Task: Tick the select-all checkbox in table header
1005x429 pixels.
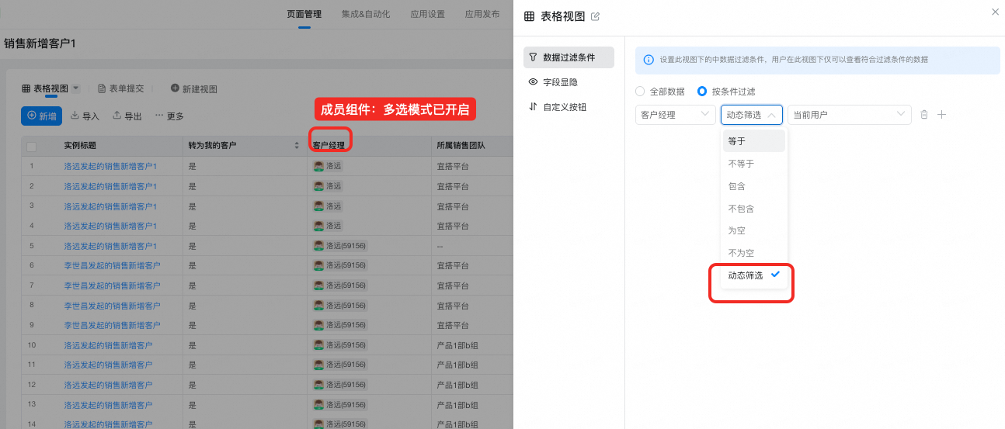Action: coord(32,146)
